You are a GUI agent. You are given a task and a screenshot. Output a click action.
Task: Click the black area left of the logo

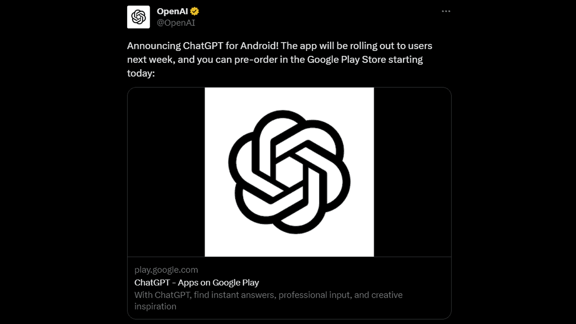(x=166, y=172)
